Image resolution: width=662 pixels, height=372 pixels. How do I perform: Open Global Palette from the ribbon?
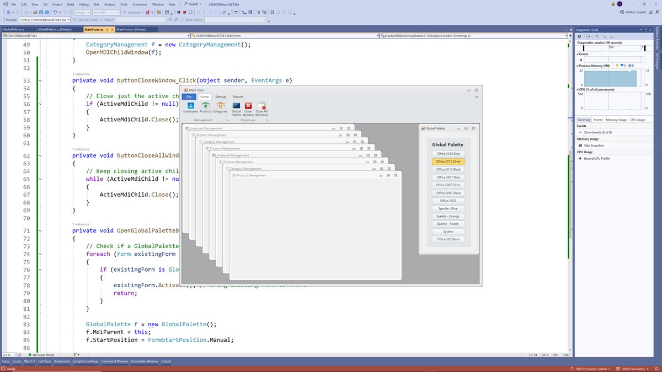tap(236, 109)
